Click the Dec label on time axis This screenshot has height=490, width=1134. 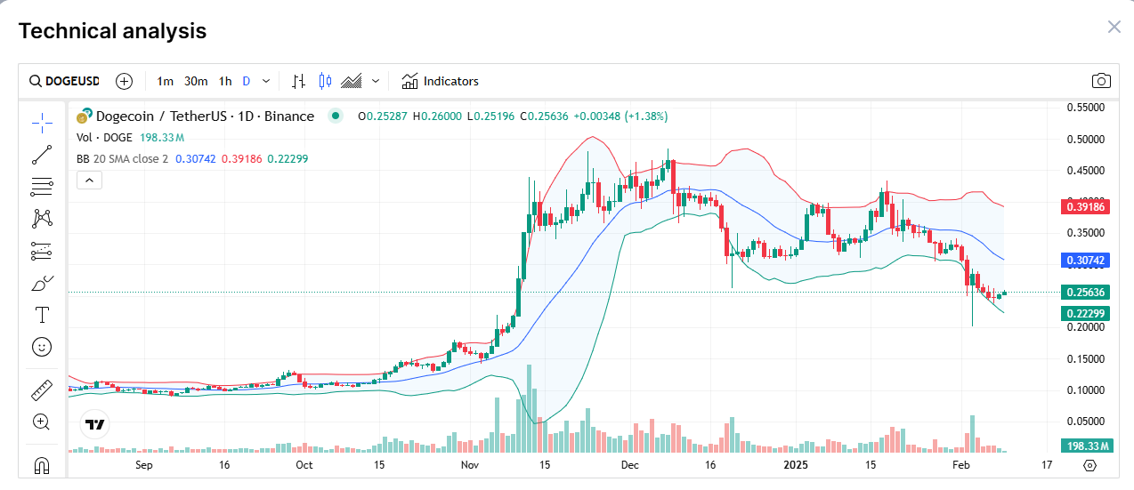(x=630, y=464)
